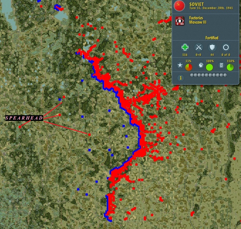Click the clenched fist morale icon
241x229 pixels.
201,65
